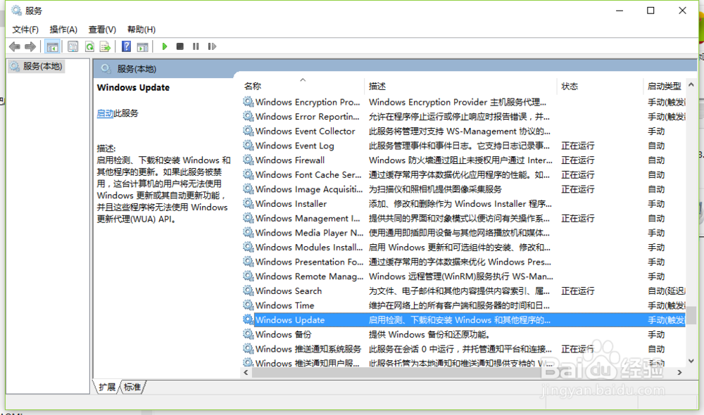Click scroll down arrow of vertical scrollbar
The image size is (704, 415).
point(691,361)
